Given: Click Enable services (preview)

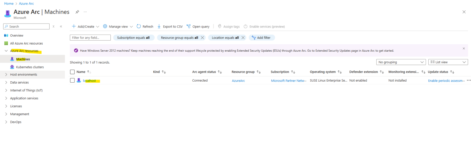Looking at the screenshot, I should coord(264,27).
